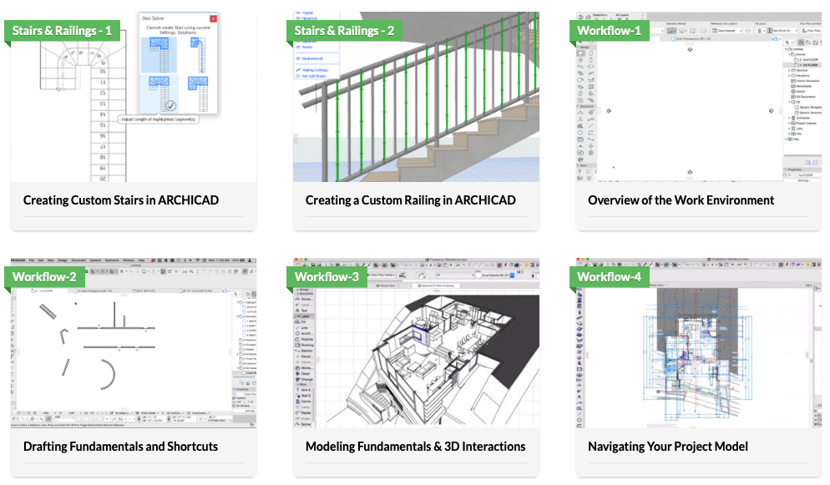Click the Stairs & Railings - 1 green tag
This screenshot has height=485, width=830.
(61, 31)
